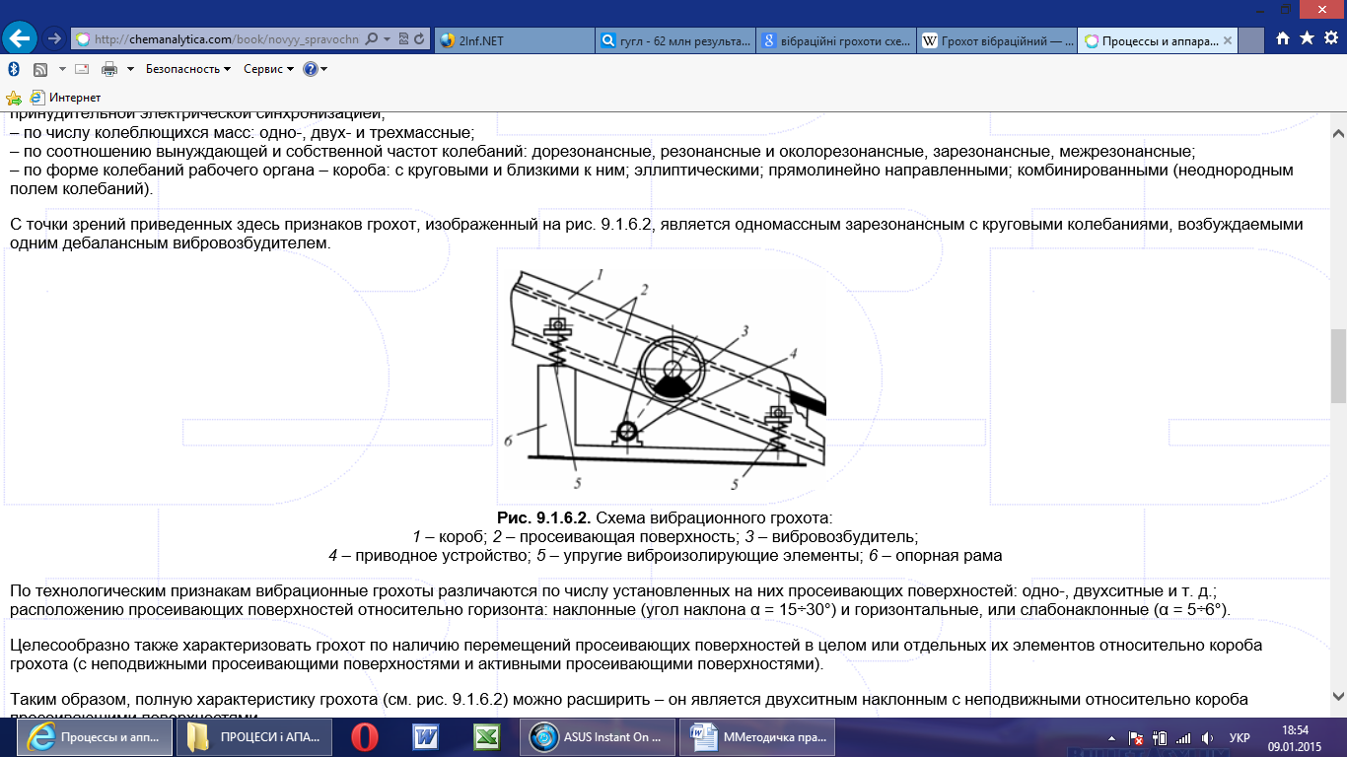Expand the feeds dropdown arrow
The height and width of the screenshot is (757, 1347).
coord(62,69)
